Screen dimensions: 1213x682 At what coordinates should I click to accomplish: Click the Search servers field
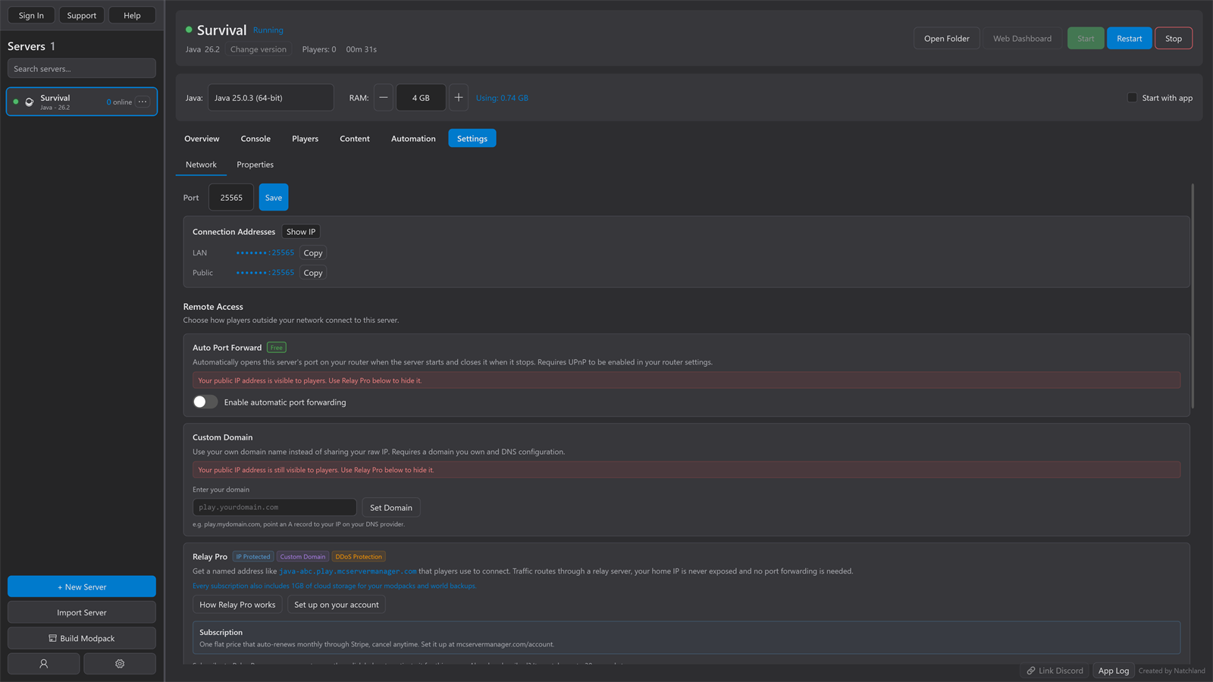click(x=82, y=68)
